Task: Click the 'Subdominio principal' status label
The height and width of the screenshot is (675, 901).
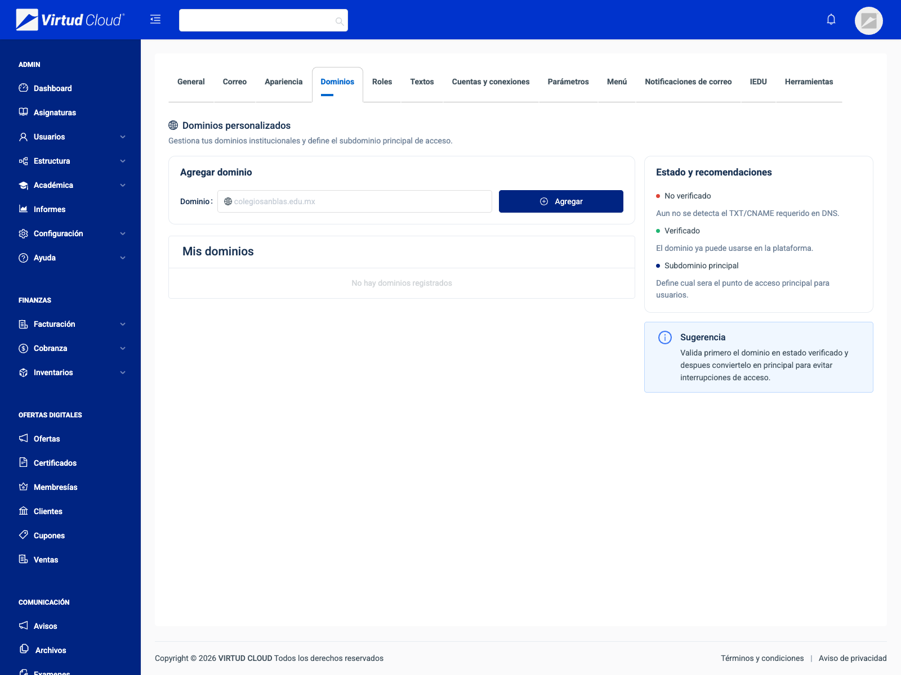Action: pos(701,265)
